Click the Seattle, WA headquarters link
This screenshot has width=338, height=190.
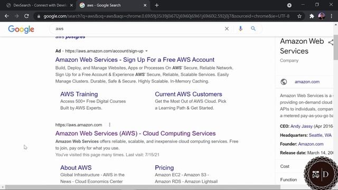(320, 135)
